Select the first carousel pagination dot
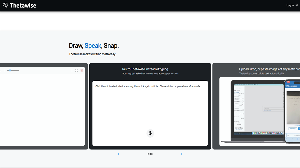The image size is (300, 168). pyautogui.click(x=148, y=154)
